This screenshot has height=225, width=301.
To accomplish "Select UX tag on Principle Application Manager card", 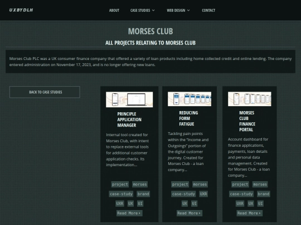I will pos(130,203).
